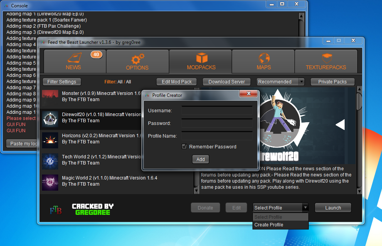382x246 pixels.
Task: Toggle the Remember Password checkbox
Action: [x=184, y=146]
